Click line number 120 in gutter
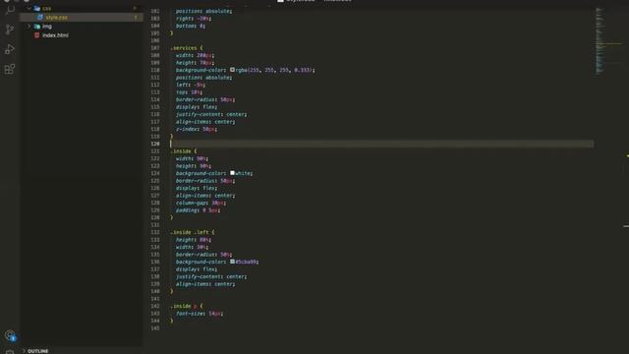629x354 pixels. pyautogui.click(x=155, y=144)
